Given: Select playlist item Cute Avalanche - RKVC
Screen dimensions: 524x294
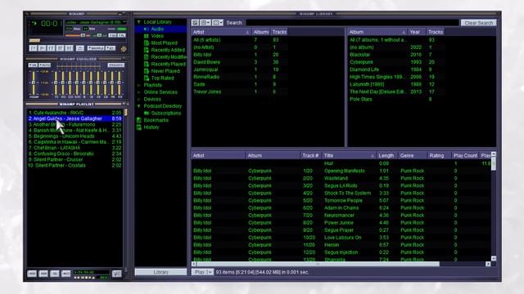Looking at the screenshot, I should (75, 113).
